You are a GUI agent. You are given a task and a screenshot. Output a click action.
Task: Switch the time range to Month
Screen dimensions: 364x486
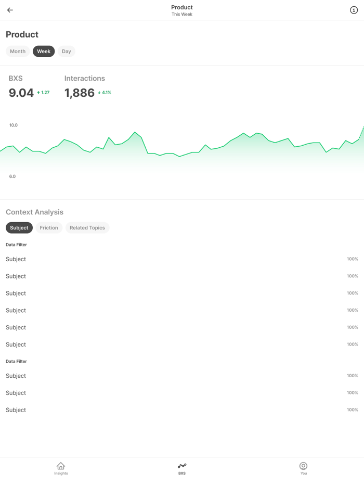[18, 51]
